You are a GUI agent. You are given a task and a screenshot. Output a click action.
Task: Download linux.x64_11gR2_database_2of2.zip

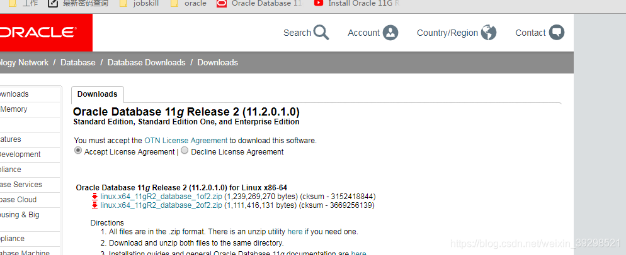tap(161, 205)
